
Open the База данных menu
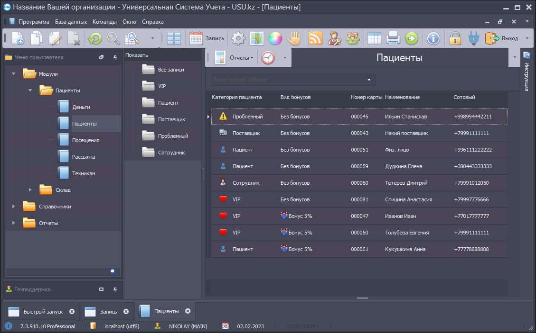(71, 22)
